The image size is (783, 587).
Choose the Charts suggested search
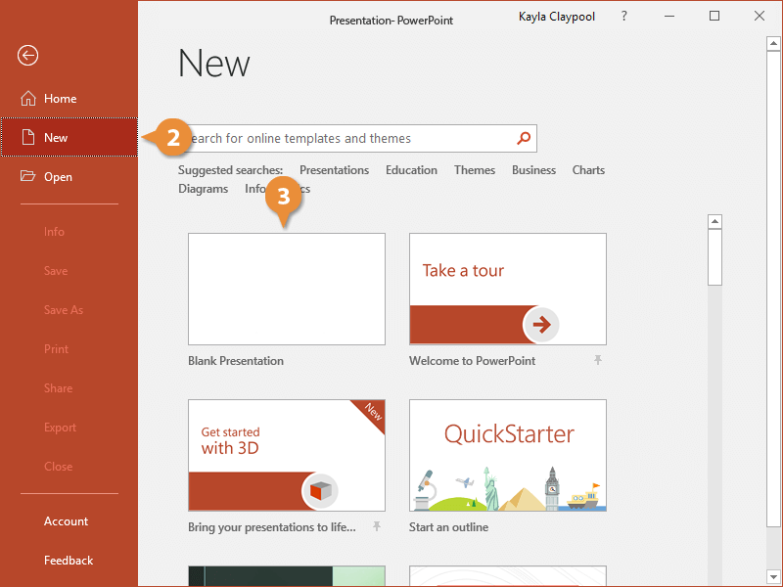588,170
